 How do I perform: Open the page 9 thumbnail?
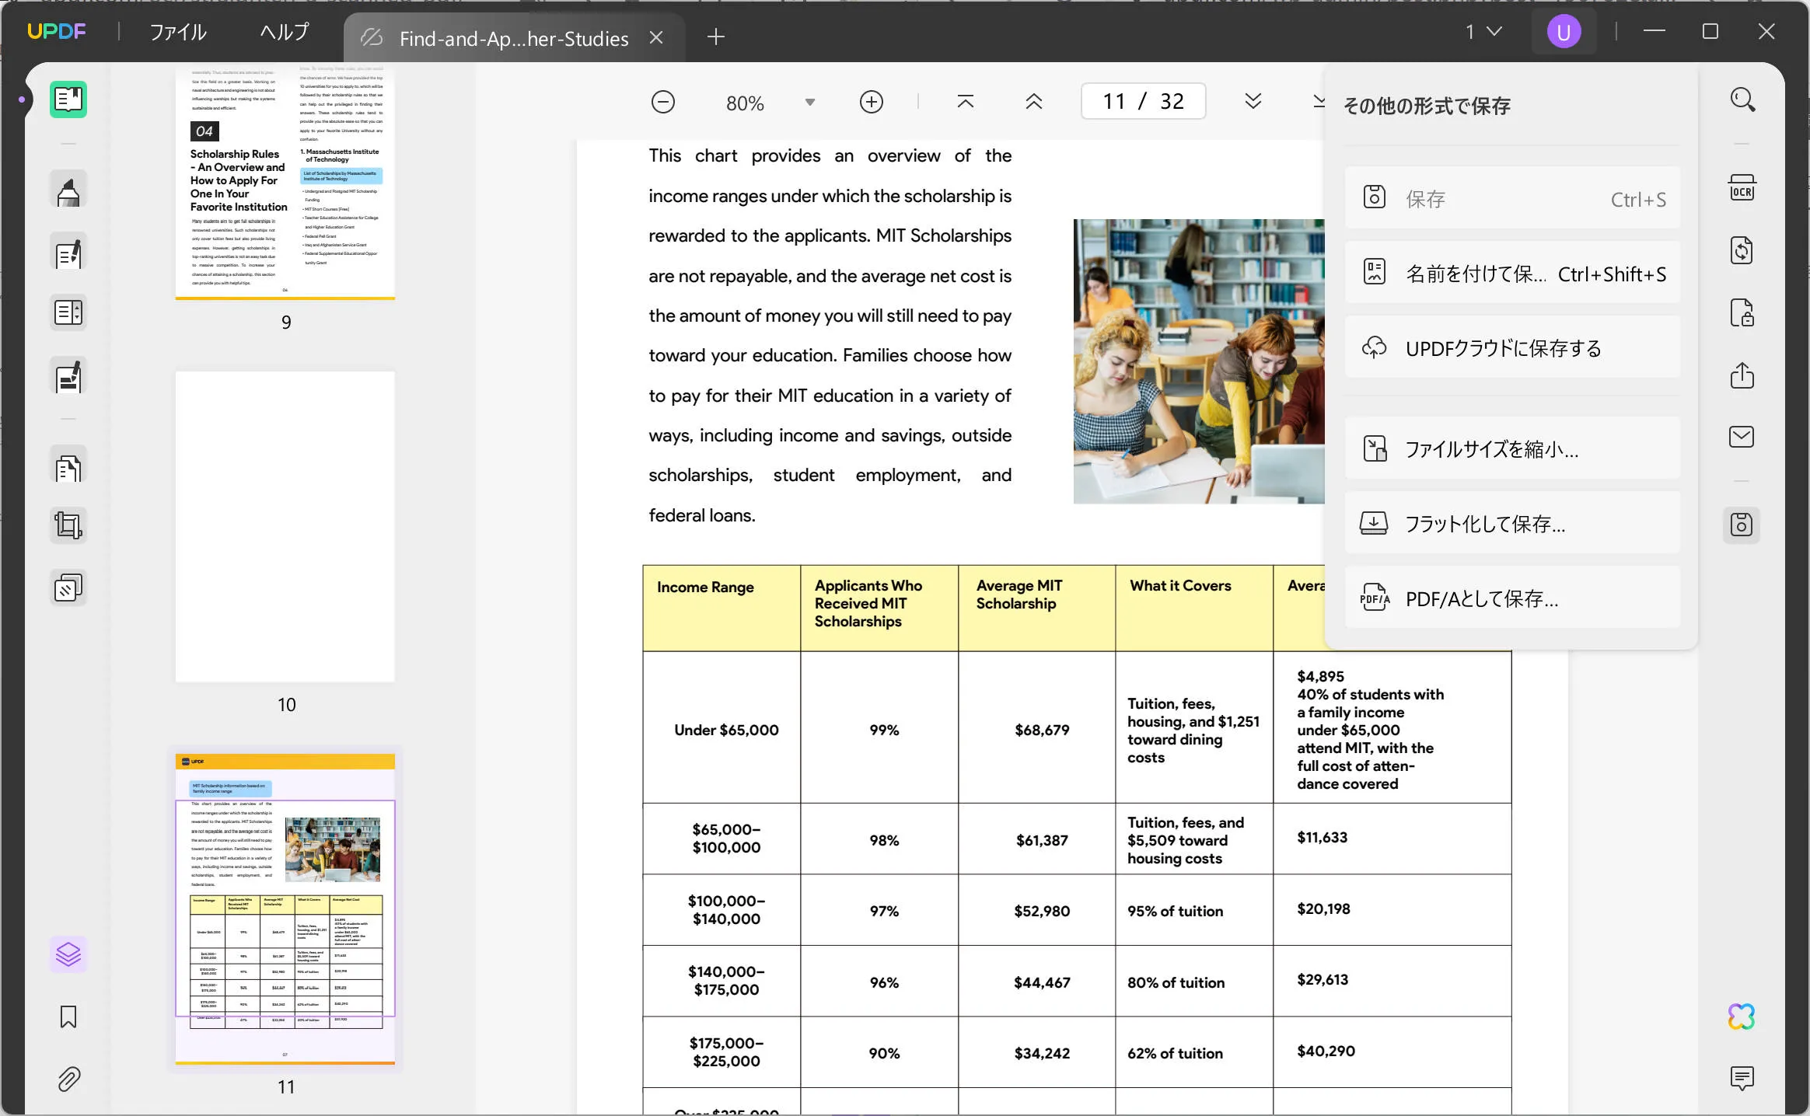pyautogui.click(x=285, y=182)
